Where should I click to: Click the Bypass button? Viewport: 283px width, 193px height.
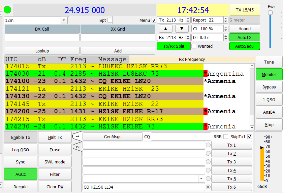pyautogui.click(x=269, y=87)
